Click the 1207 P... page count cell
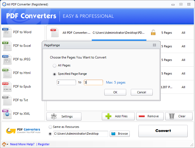The height and width of the screenshot is (148, 195). (167, 87)
